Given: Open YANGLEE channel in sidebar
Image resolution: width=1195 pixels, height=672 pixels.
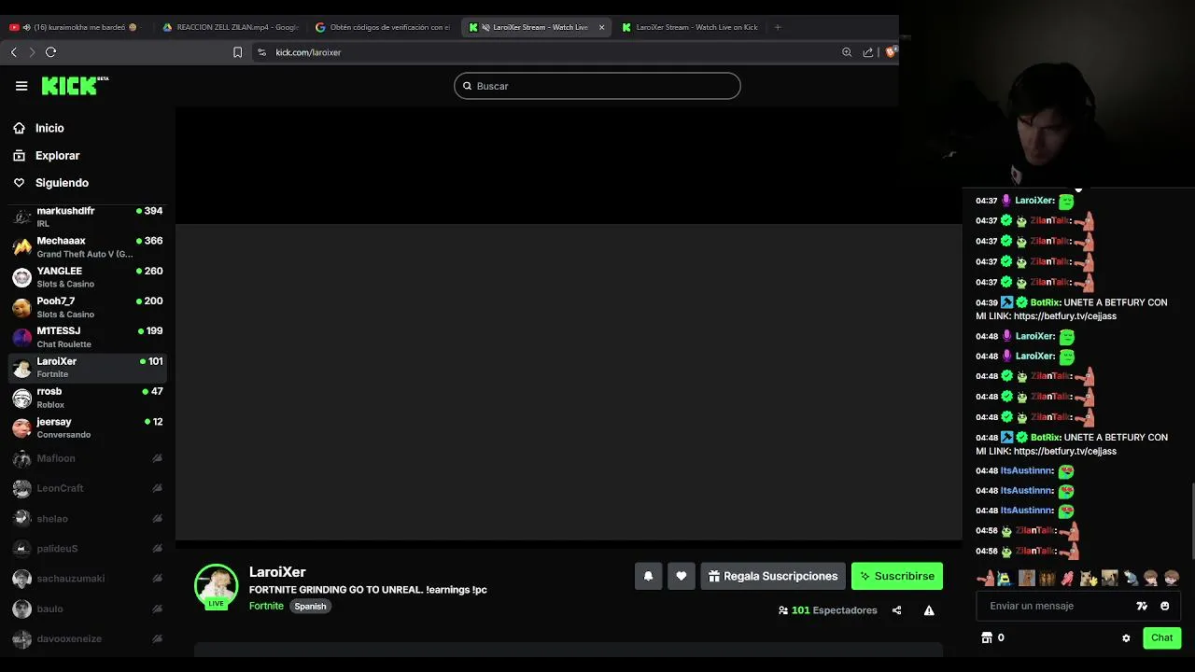Looking at the screenshot, I should pyautogui.click(x=88, y=277).
